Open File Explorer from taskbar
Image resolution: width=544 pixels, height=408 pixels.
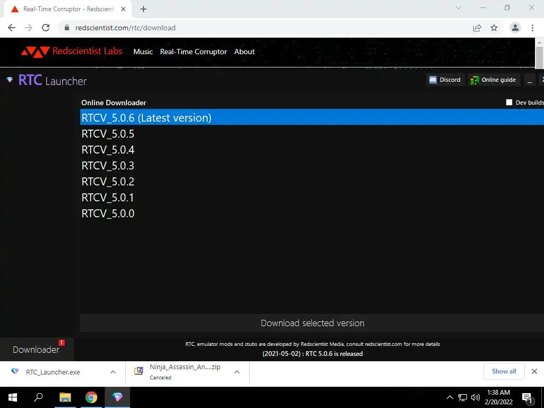click(65, 397)
